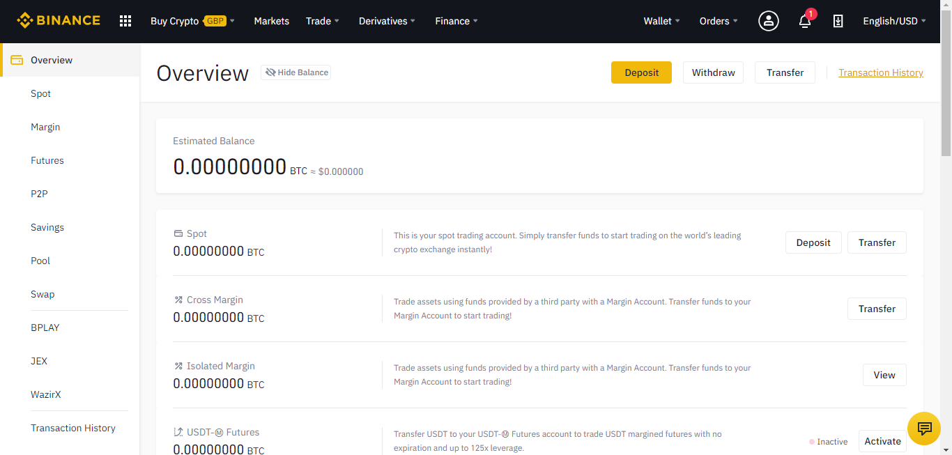Expand the Finance dropdown
Image resolution: width=952 pixels, height=455 pixels.
[456, 21]
